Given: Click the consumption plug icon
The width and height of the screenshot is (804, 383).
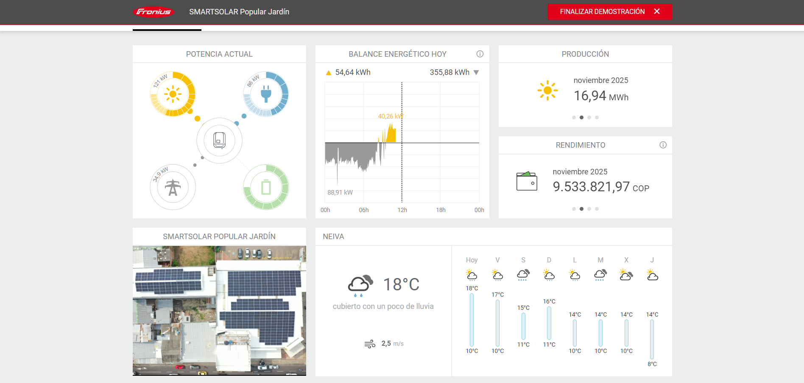Looking at the screenshot, I should point(266,94).
